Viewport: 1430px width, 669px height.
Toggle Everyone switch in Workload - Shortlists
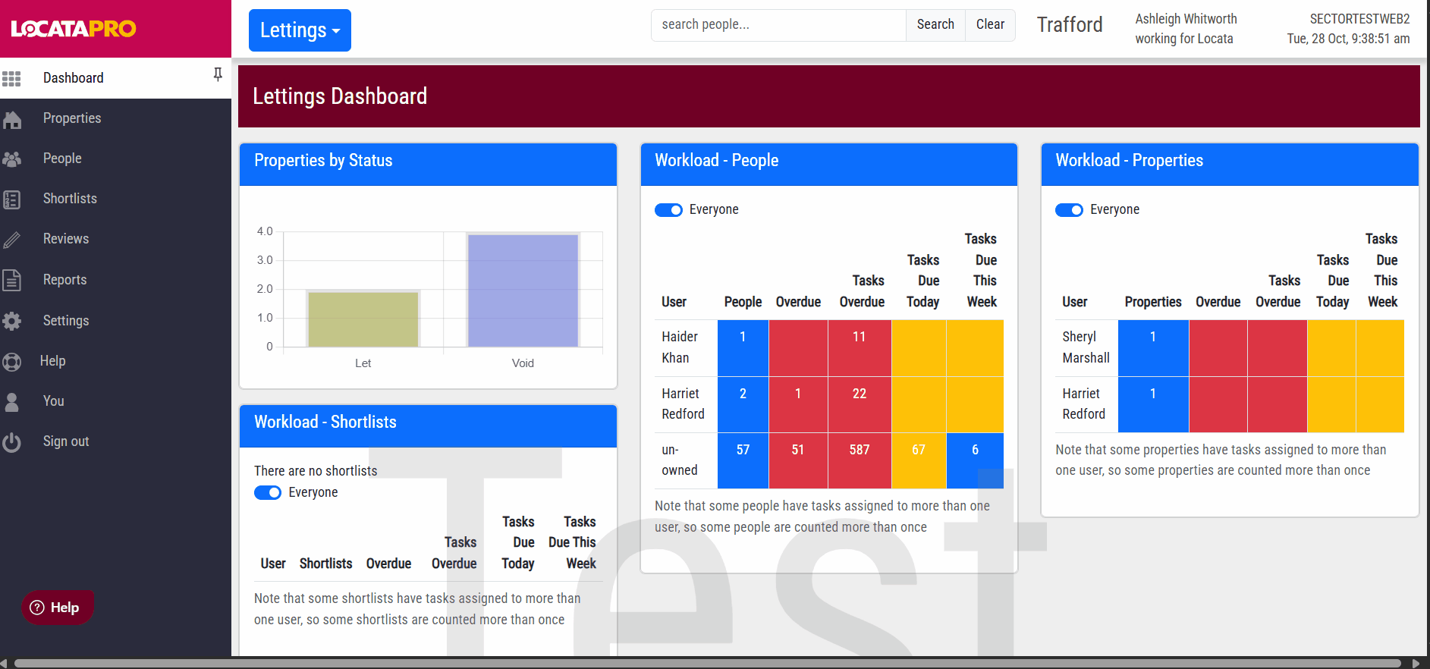tap(268, 493)
